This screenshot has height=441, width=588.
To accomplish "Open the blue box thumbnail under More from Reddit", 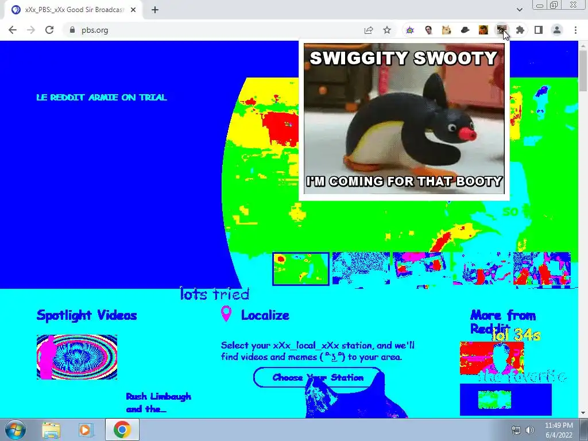I will [x=505, y=400].
